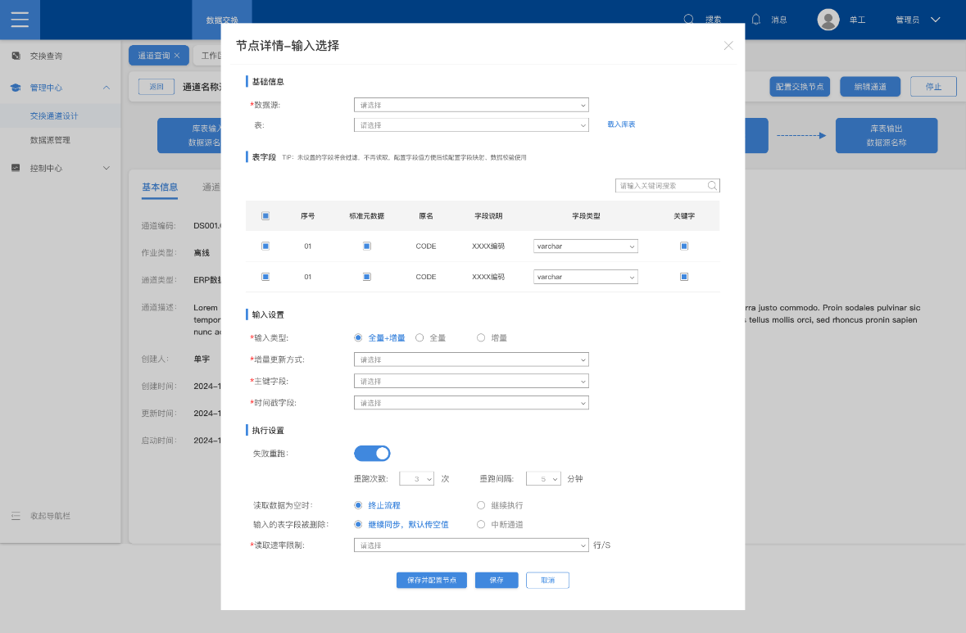Click the 载入库表 link
This screenshot has height=633, width=966.
[621, 124]
